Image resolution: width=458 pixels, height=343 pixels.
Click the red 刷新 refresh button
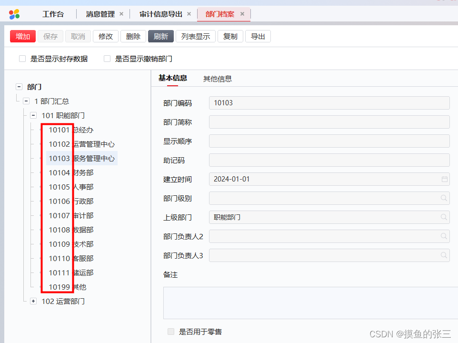point(160,36)
